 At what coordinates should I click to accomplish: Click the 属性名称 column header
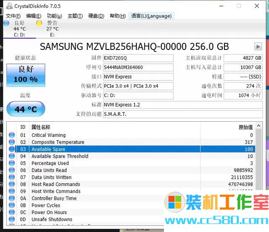pyautogui.click(x=115, y=127)
